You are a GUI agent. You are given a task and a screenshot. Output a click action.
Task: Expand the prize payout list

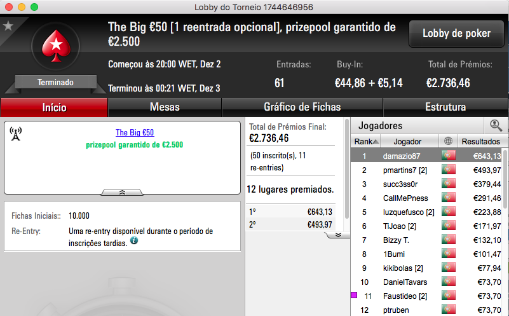338,235
